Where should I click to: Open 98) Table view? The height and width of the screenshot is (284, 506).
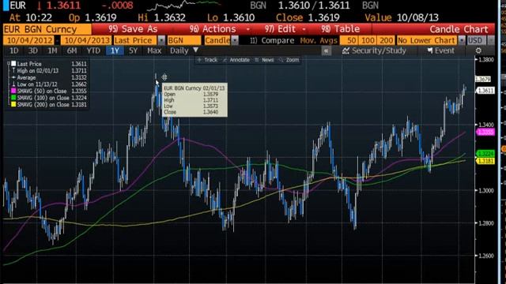click(341, 29)
